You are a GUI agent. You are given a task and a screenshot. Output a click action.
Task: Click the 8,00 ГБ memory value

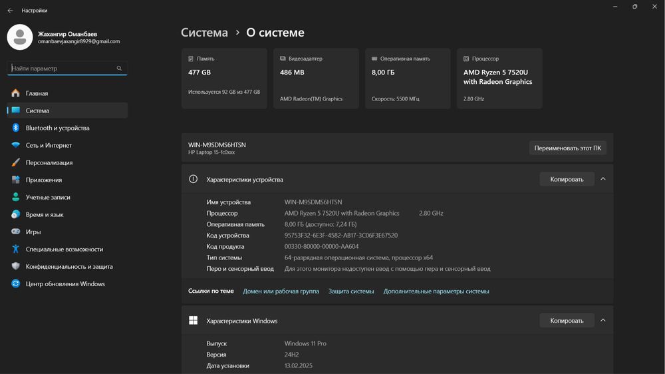[x=383, y=73]
